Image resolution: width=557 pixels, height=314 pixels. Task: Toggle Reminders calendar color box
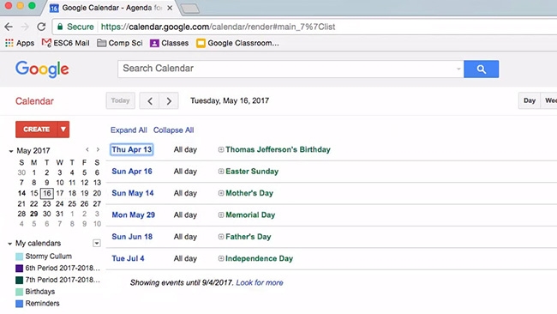19,304
